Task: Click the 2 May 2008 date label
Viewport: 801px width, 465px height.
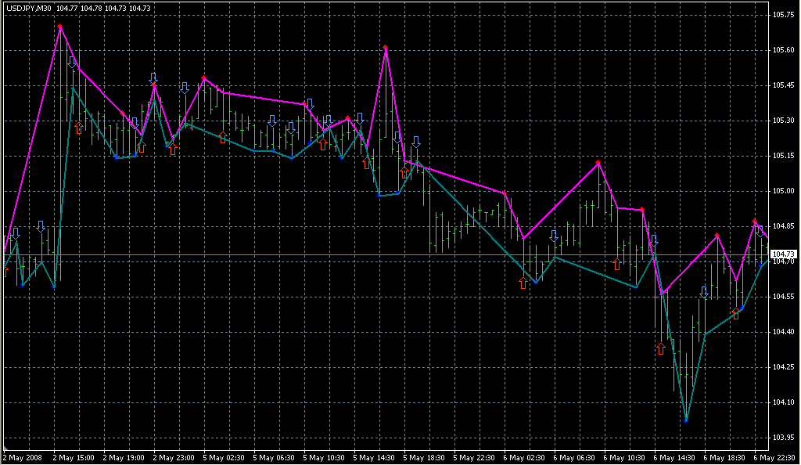Action: tap(22, 457)
